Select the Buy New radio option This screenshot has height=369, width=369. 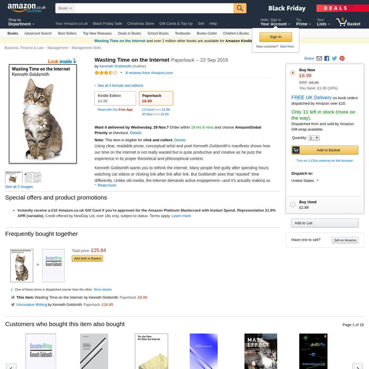[293, 73]
